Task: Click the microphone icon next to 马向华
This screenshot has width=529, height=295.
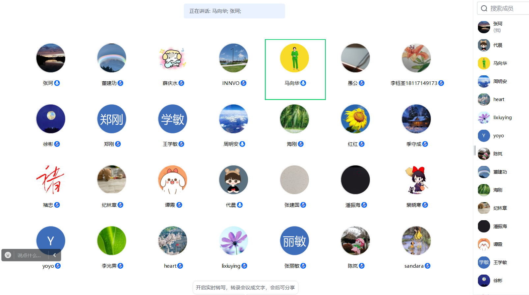Action: [x=303, y=83]
